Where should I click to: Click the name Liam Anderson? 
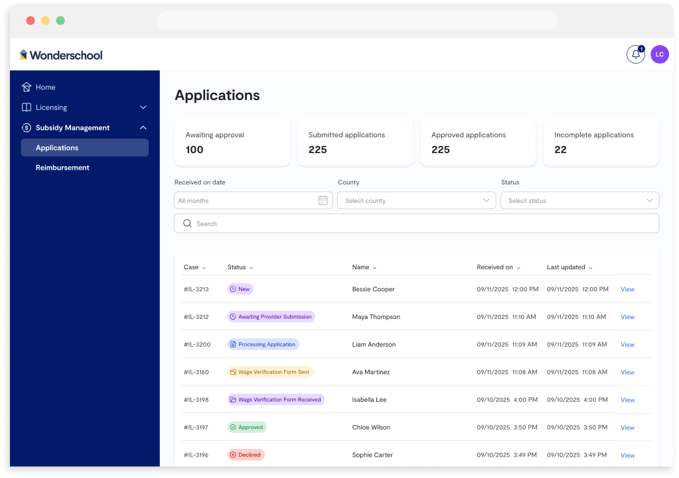click(374, 345)
